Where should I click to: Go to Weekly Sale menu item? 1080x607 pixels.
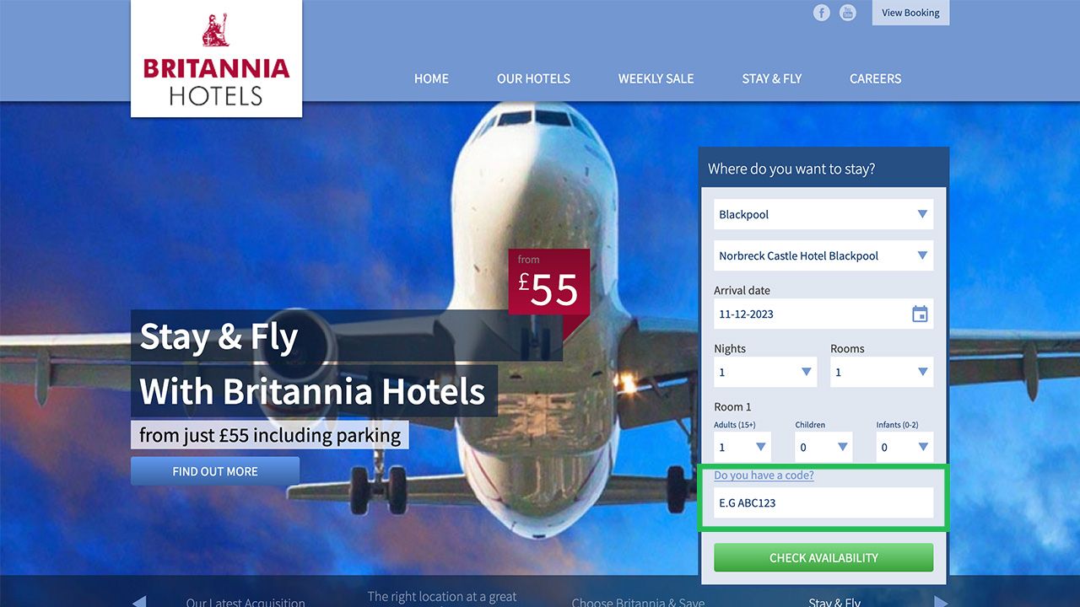tap(656, 78)
